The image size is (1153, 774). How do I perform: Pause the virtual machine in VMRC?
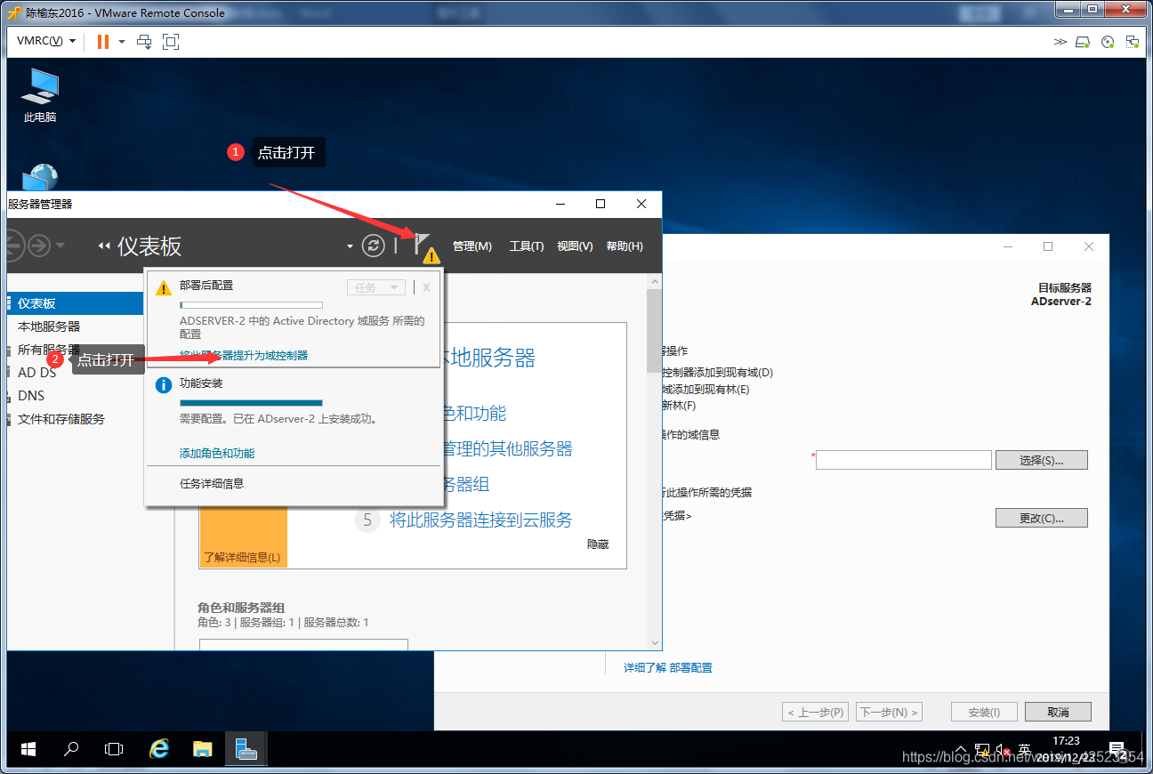tap(103, 42)
